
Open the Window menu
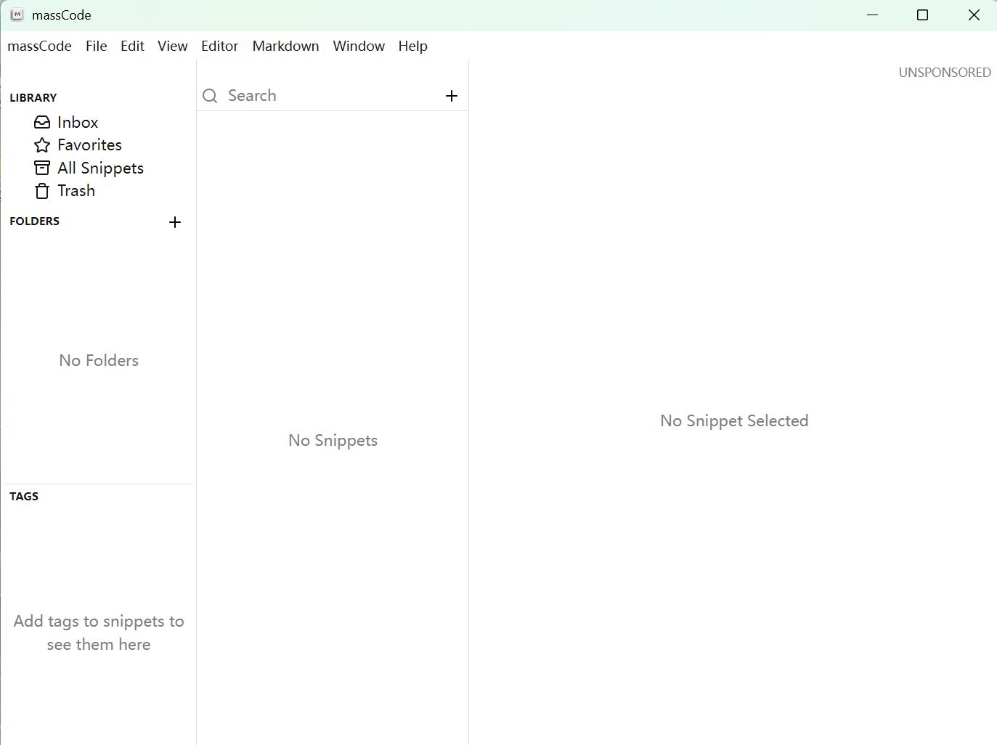click(x=359, y=46)
